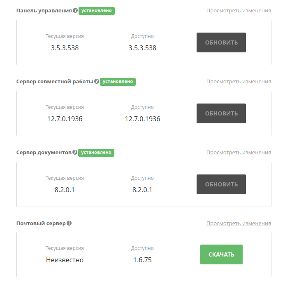
Task: Click help icon beside Почтовый сервер
Action: [69, 223]
